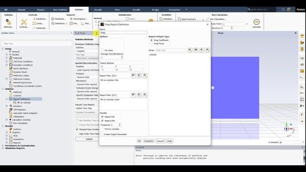Open Advanced solution controls

click(40, 28)
